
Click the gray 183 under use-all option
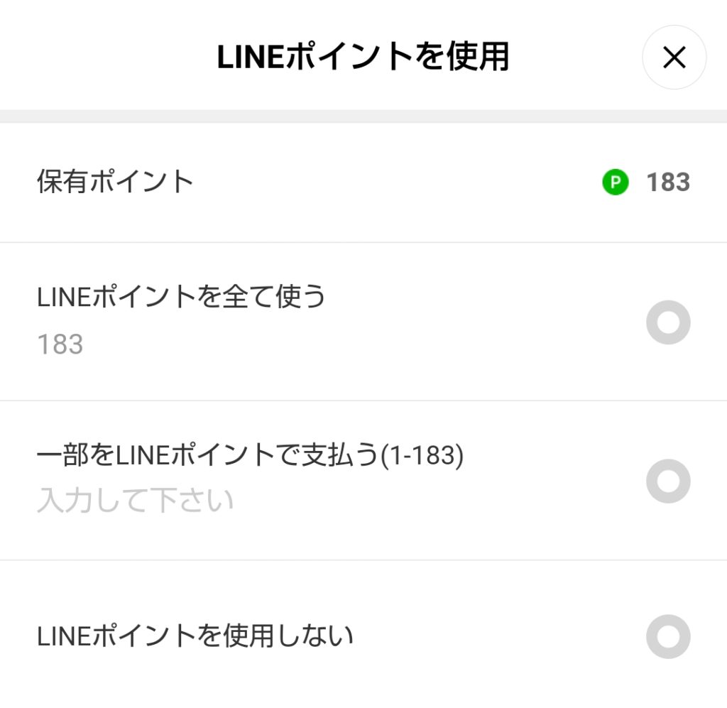pos(60,344)
